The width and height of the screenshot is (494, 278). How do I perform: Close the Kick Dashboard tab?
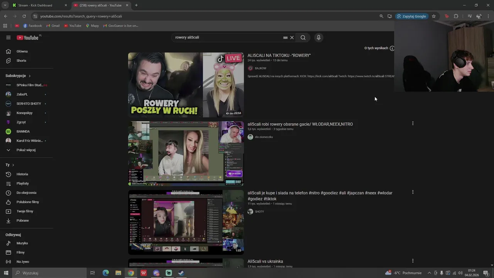pos(66,5)
